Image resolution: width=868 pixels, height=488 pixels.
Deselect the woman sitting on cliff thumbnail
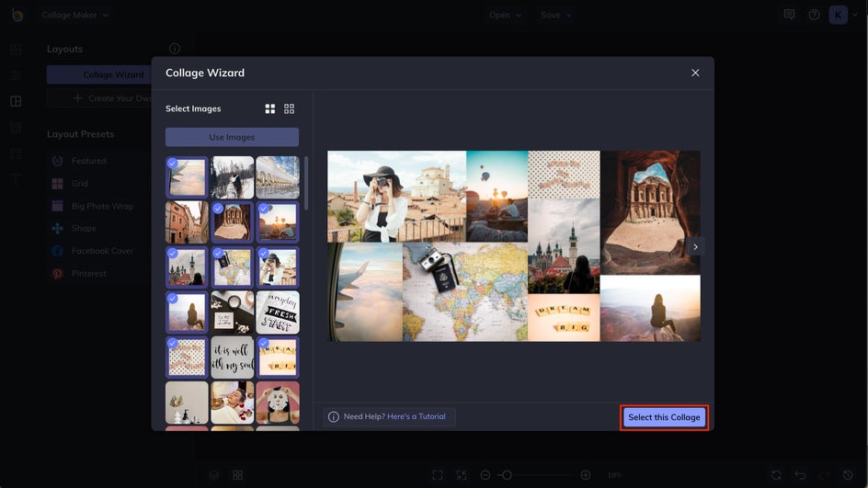click(x=187, y=312)
